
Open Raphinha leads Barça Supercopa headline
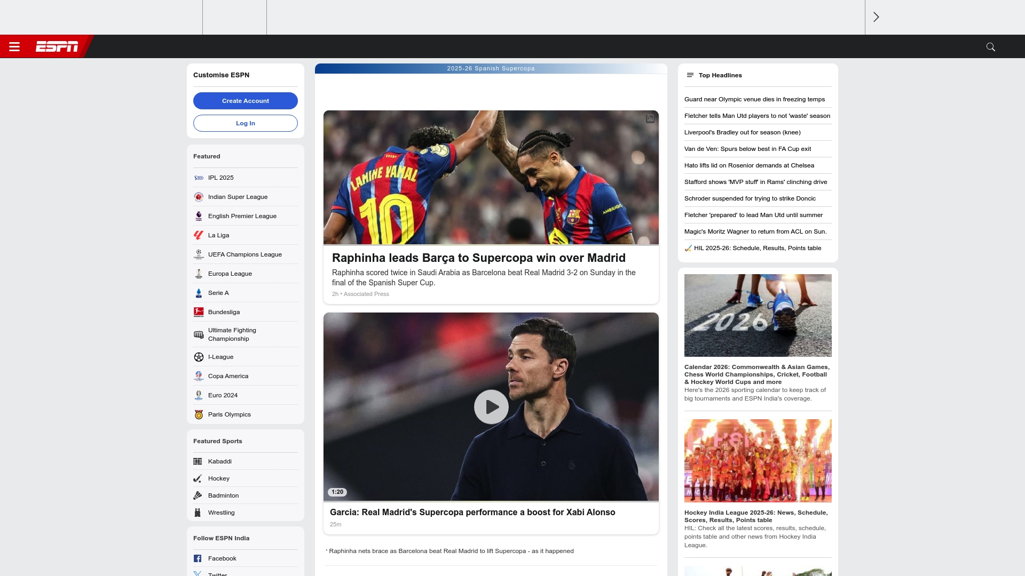point(478,258)
